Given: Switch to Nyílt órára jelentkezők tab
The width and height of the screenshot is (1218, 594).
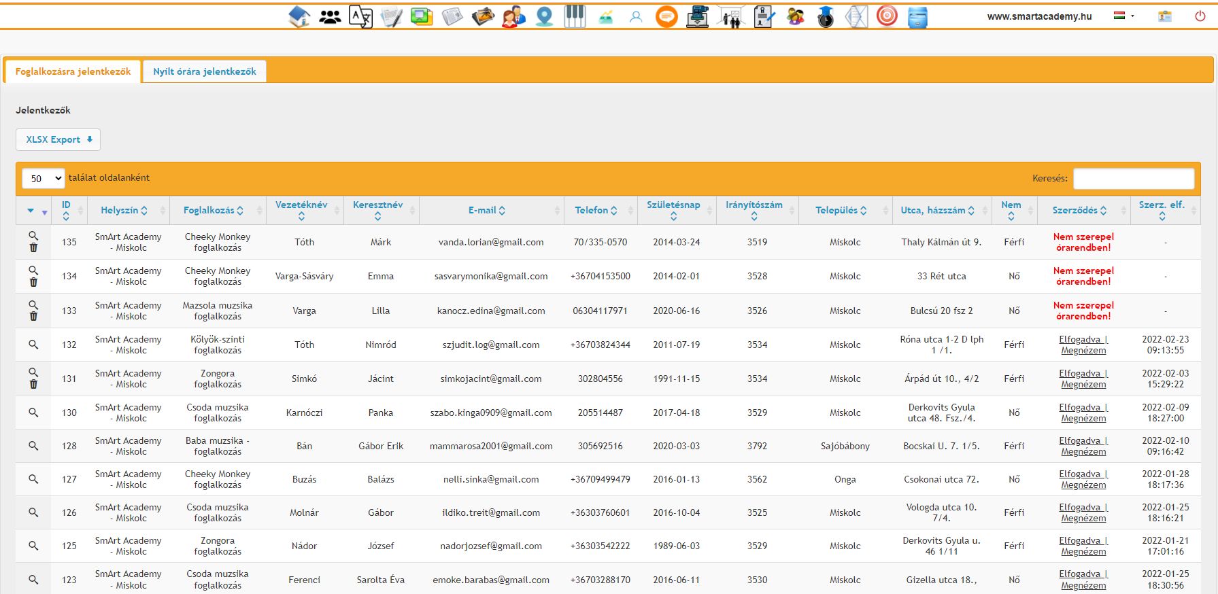Looking at the screenshot, I should [205, 71].
